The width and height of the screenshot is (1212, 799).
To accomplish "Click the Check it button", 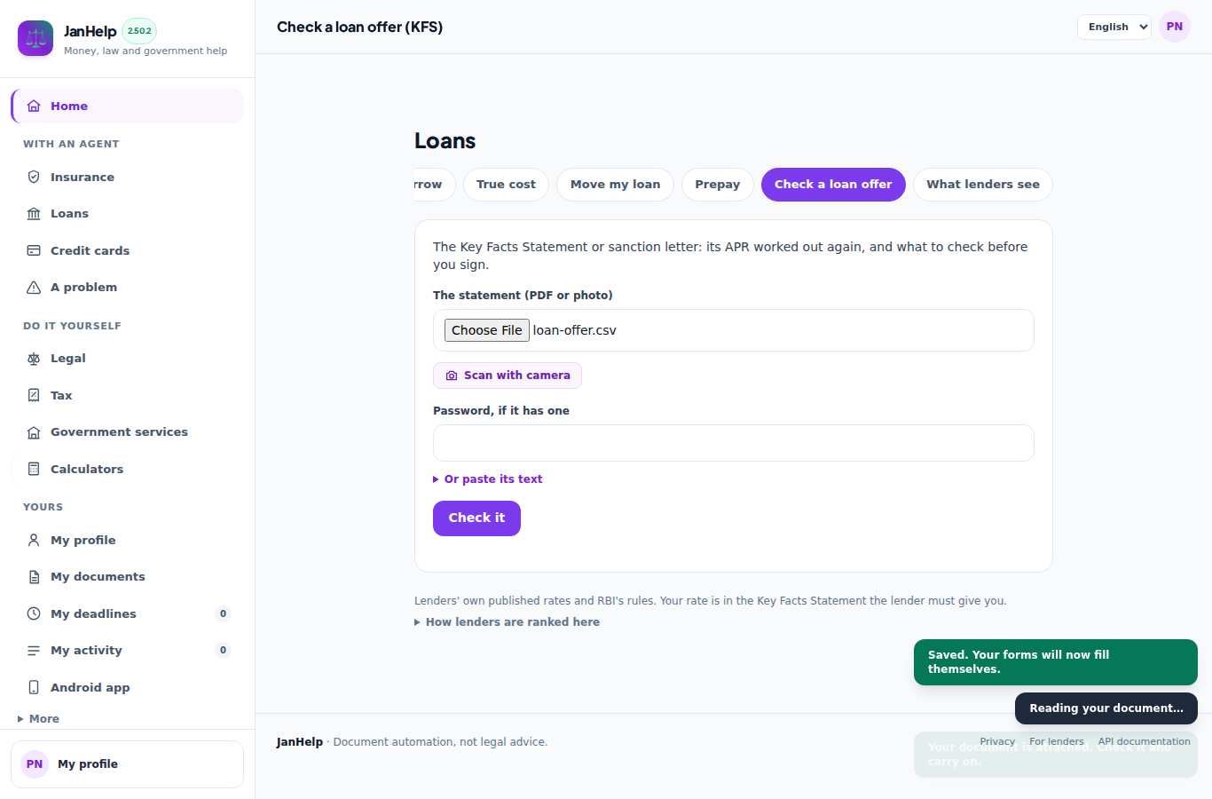I will click(x=476, y=518).
